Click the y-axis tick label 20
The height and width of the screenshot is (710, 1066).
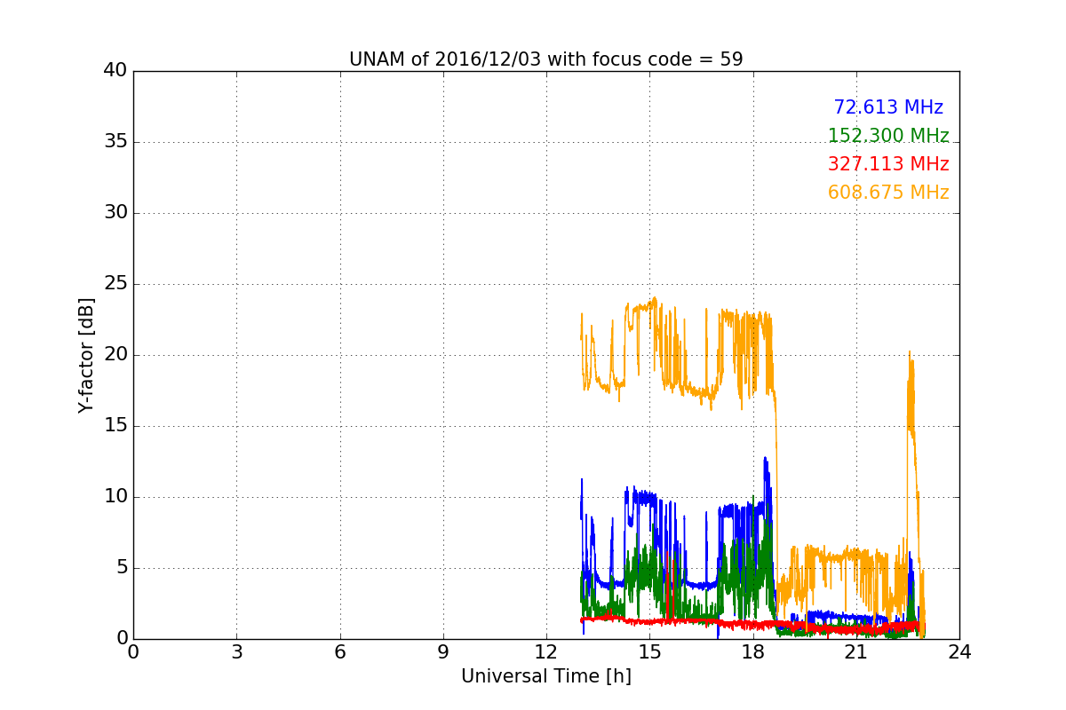pos(115,355)
